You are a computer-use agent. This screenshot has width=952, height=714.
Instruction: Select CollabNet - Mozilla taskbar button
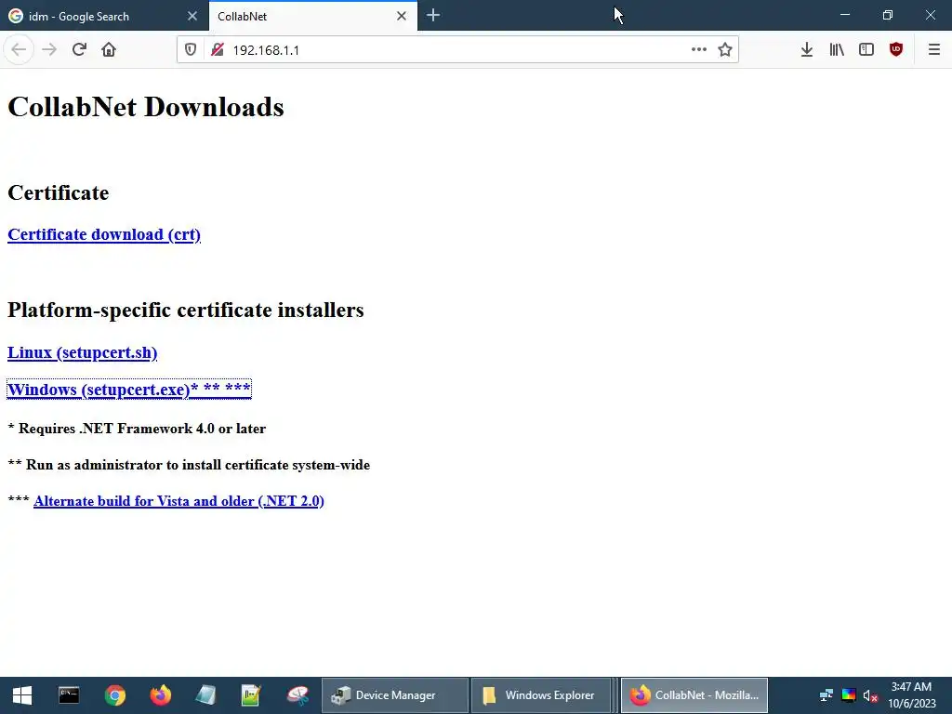(694, 695)
